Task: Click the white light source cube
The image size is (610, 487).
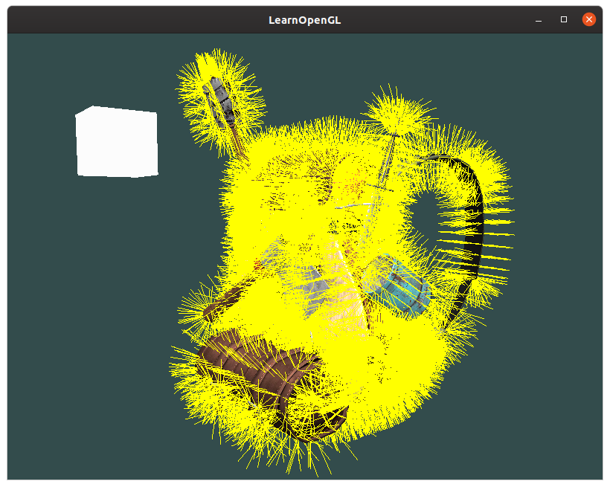Action: [x=117, y=142]
